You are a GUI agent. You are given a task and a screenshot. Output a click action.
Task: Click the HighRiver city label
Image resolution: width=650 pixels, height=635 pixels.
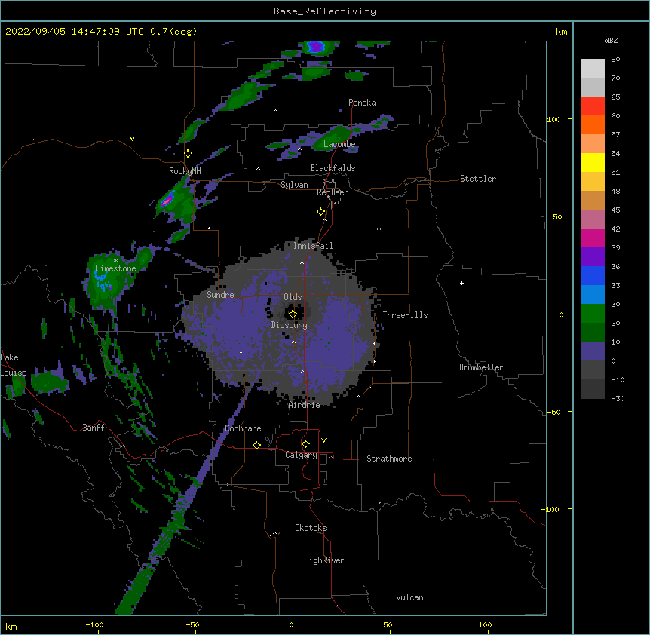[x=324, y=560]
